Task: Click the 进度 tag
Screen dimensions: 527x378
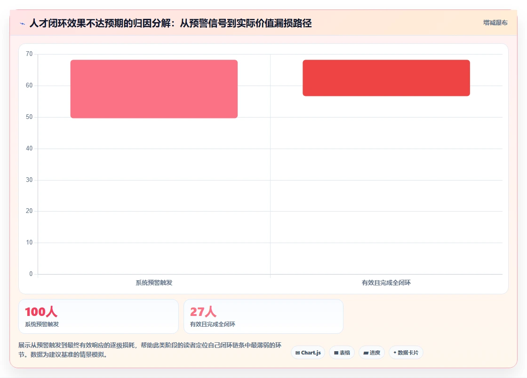Action: point(372,353)
